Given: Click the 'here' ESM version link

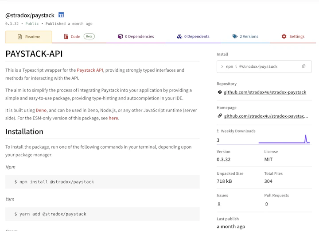Looking at the screenshot, I should [113, 118].
